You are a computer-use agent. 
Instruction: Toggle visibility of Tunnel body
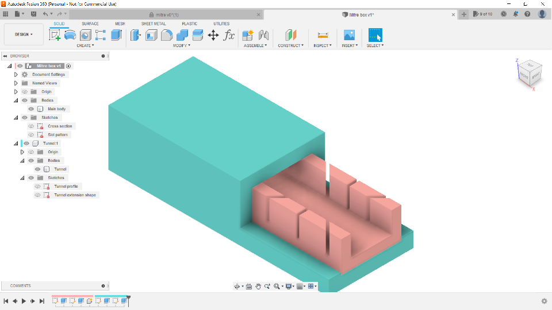point(37,169)
